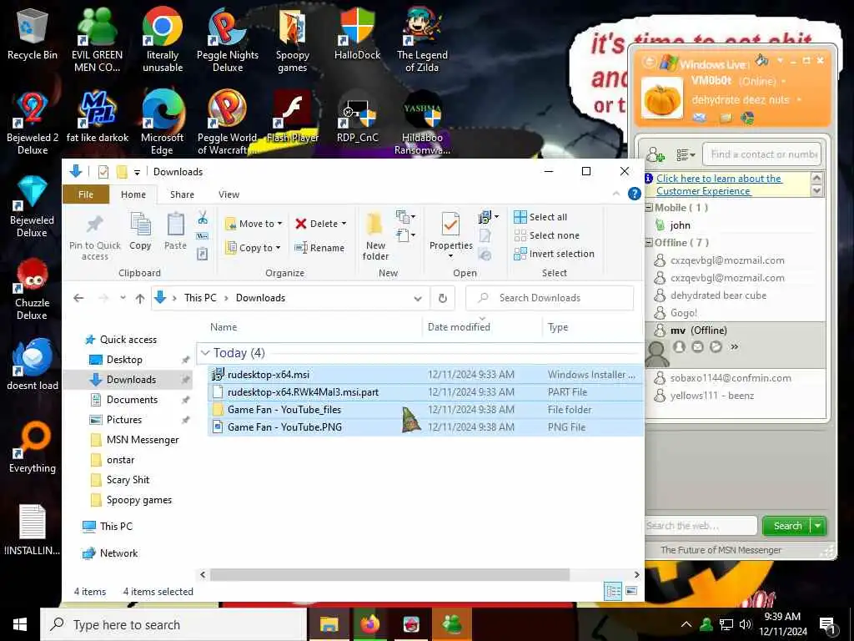Click the Back arrow in Explorer navigation
Image resolution: width=854 pixels, height=641 pixels.
78,298
